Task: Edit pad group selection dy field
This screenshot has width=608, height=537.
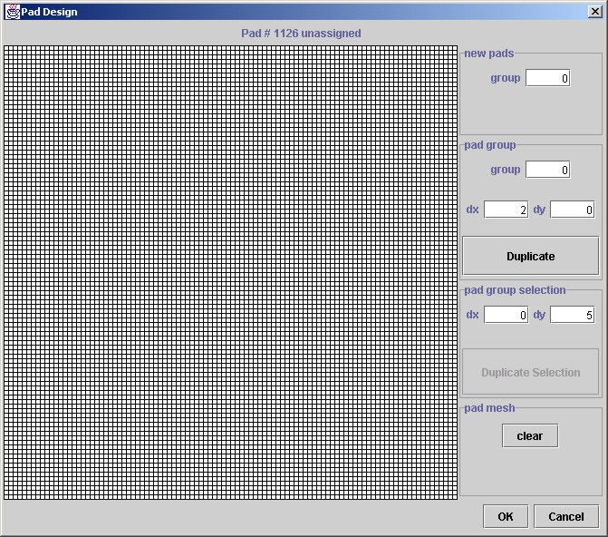Action: click(573, 315)
